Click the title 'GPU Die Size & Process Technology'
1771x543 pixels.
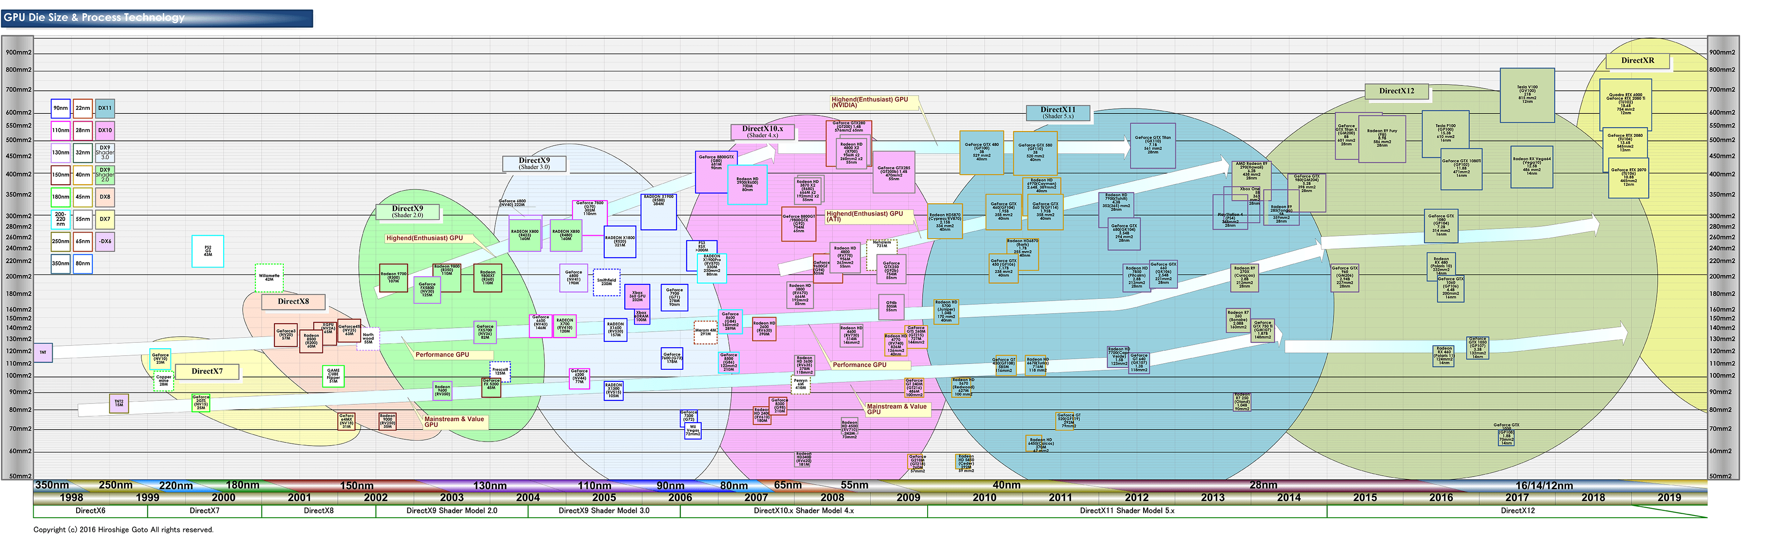pyautogui.click(x=94, y=18)
